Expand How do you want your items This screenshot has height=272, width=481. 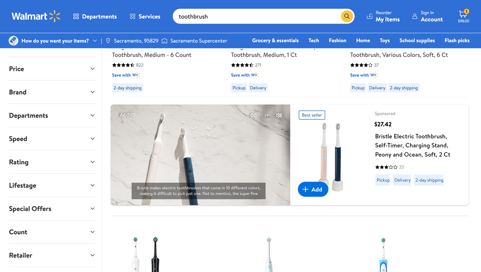[53, 41]
